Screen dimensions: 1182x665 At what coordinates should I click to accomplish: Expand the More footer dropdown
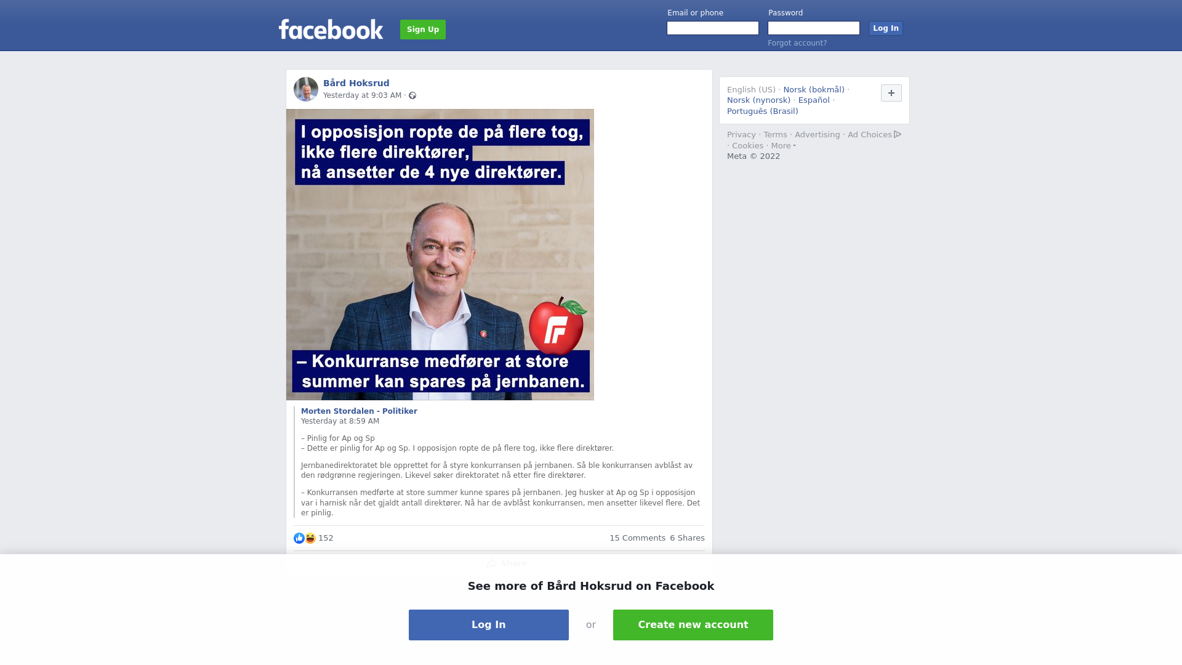tap(783, 146)
